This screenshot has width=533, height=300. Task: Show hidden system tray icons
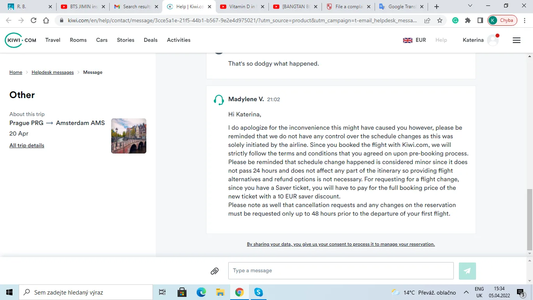tap(466, 292)
